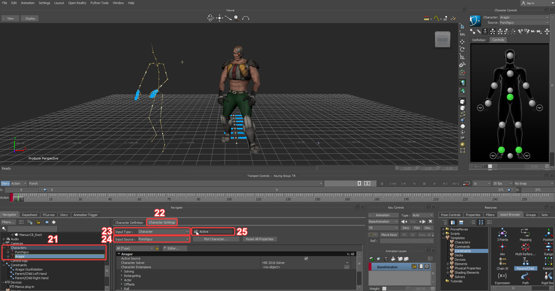
Task: Click the Path constraint asset icon
Action: click(525, 276)
